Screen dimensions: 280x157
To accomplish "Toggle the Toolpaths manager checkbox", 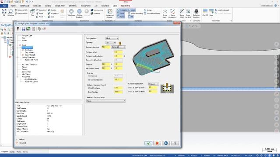I will coord(118,10).
